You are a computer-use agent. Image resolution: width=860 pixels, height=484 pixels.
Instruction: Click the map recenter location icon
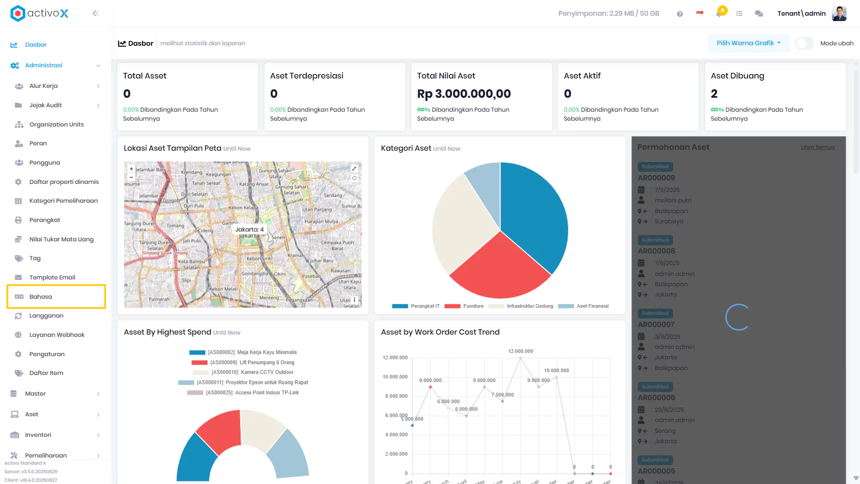(x=354, y=178)
